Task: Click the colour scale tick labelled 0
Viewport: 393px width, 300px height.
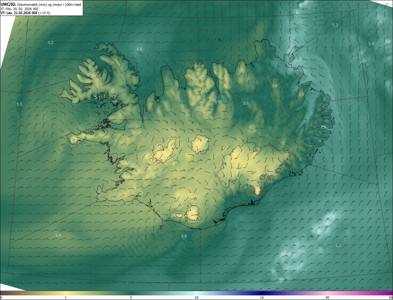Action: click(x=1, y=298)
